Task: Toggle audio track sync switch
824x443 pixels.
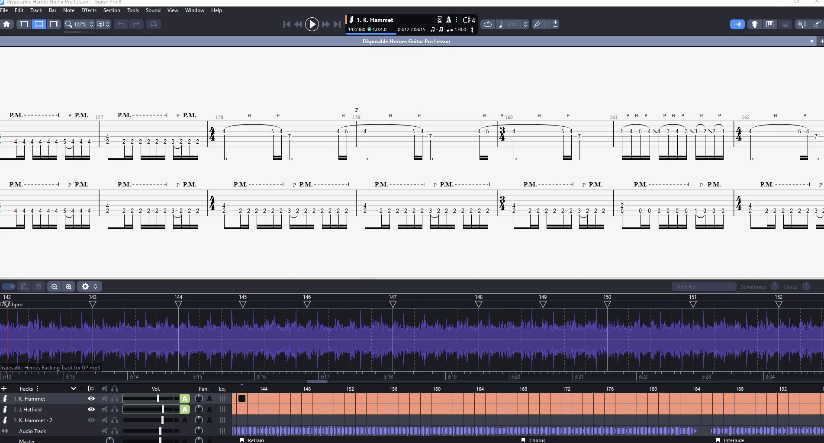Action: point(8,286)
